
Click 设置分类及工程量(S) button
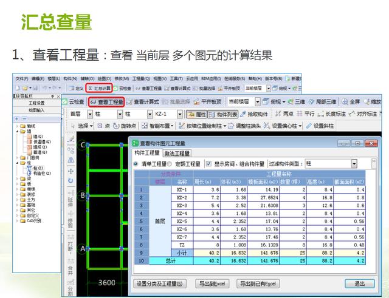coord(160,283)
